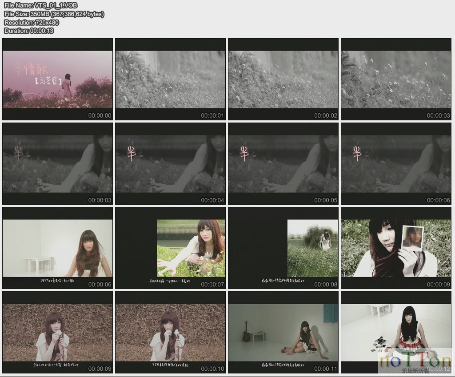The image size is (455, 377).
Task: Select the Duration 00:00:13 line
Action: click(x=29, y=31)
